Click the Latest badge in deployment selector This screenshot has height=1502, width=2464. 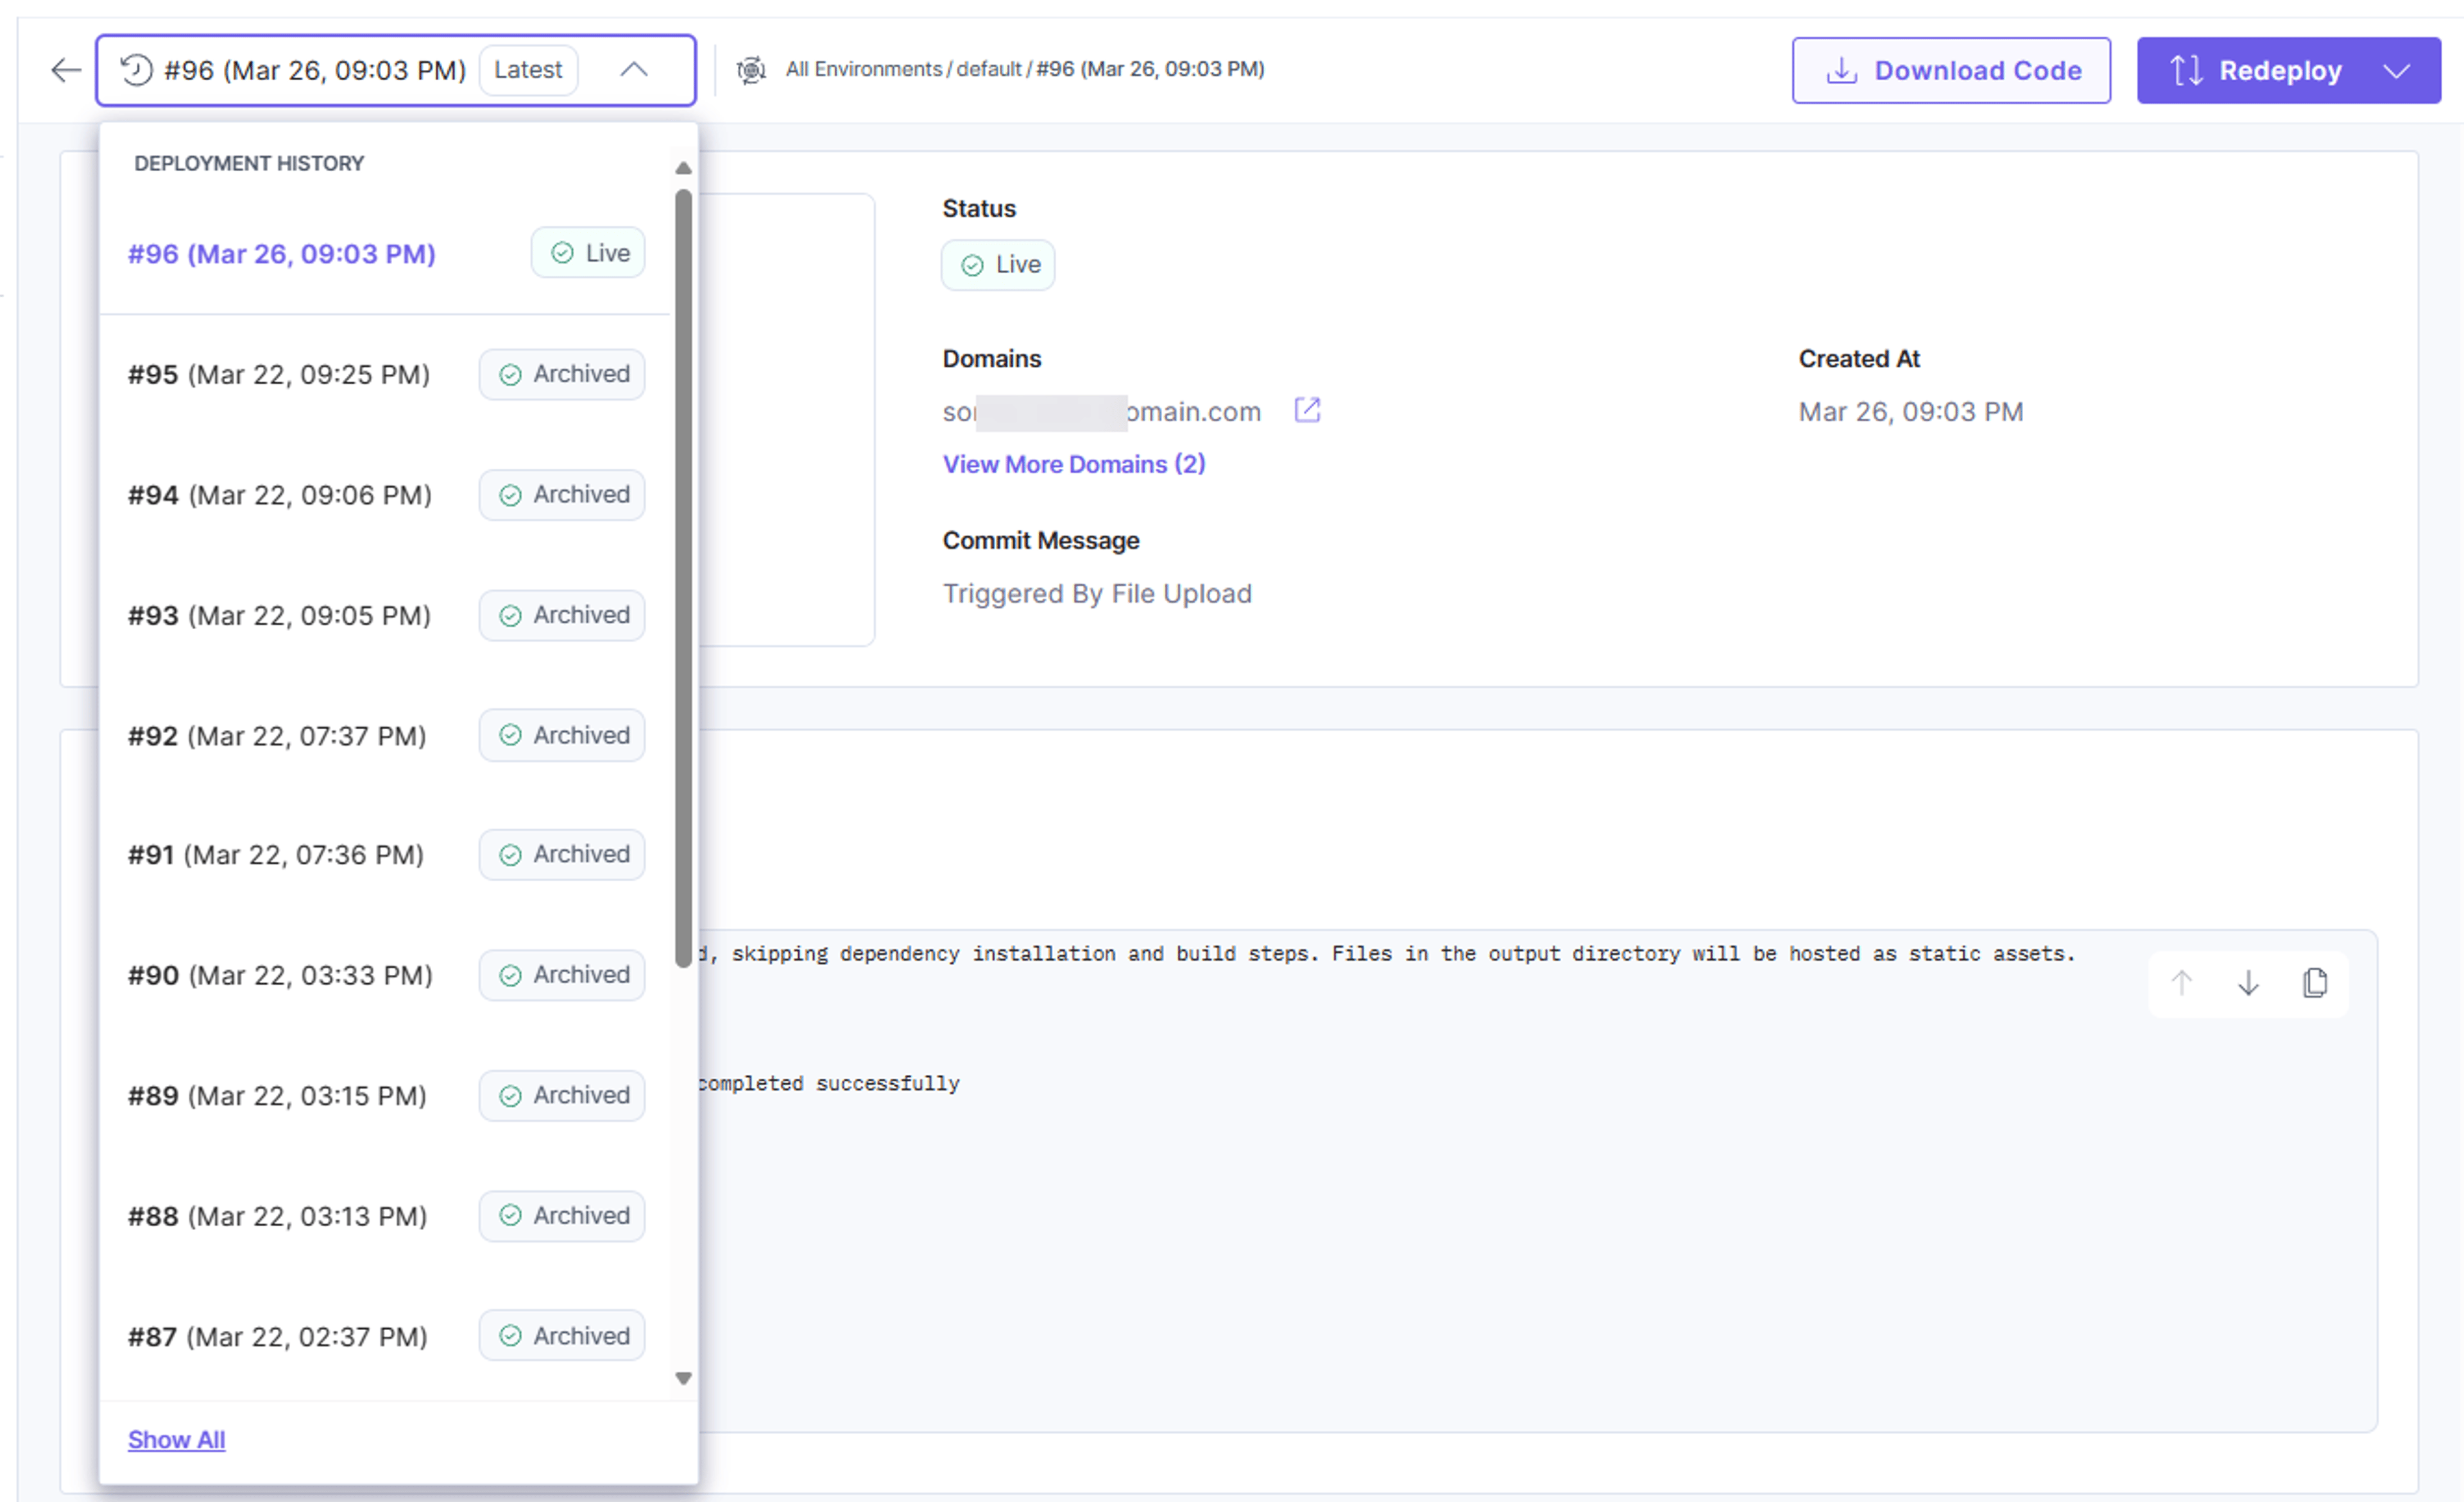(528, 70)
